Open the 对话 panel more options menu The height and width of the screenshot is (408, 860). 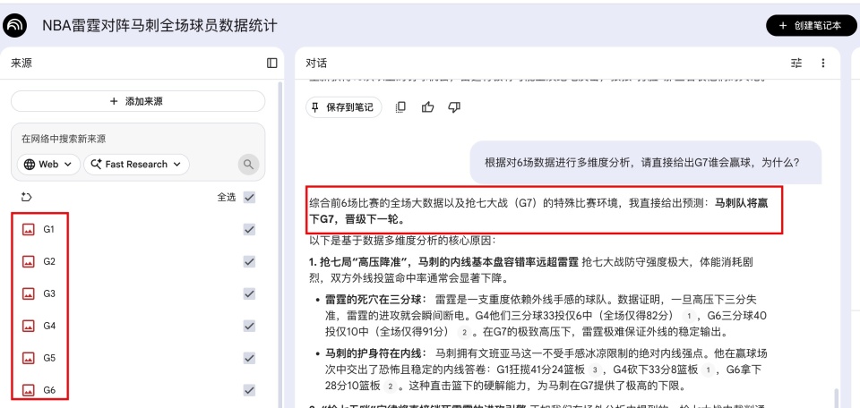[822, 63]
